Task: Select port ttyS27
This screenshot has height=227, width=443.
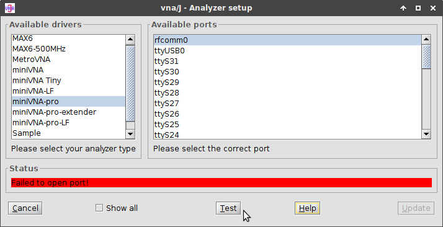Action: [x=288, y=104]
